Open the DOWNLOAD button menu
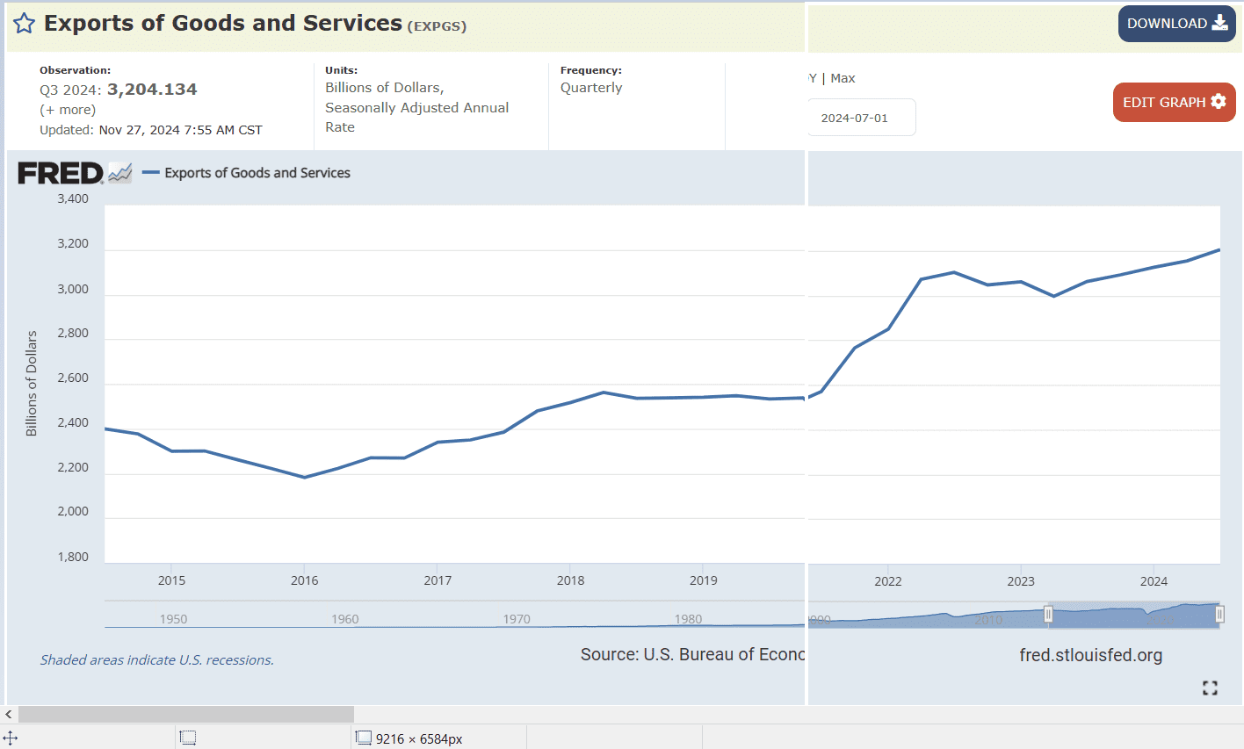 pyautogui.click(x=1176, y=24)
